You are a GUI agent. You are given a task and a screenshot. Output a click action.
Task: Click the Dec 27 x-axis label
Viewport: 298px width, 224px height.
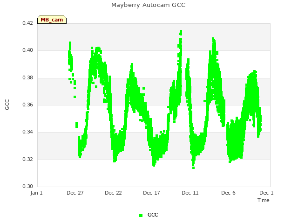pyautogui.click(x=75, y=193)
